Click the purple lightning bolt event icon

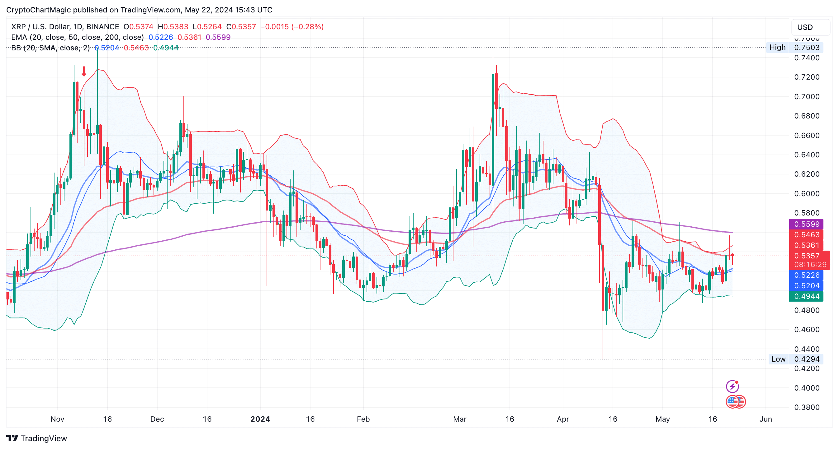pos(732,386)
